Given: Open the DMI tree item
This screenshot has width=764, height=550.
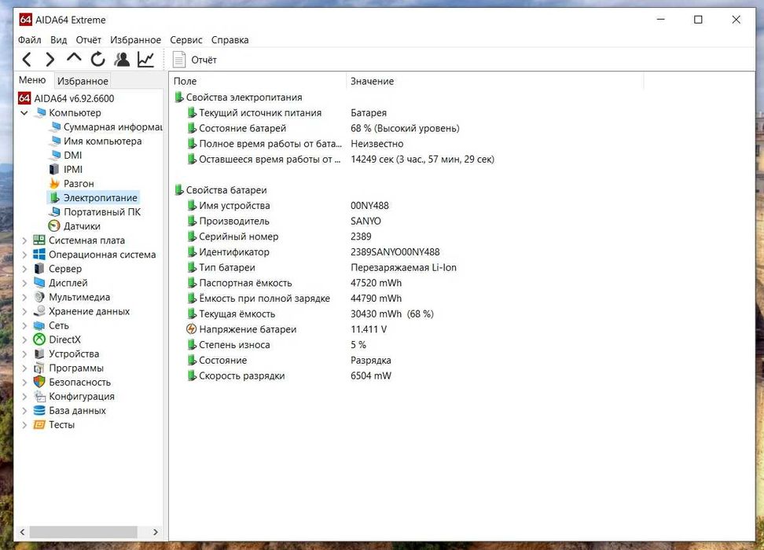Looking at the screenshot, I should click(66, 155).
